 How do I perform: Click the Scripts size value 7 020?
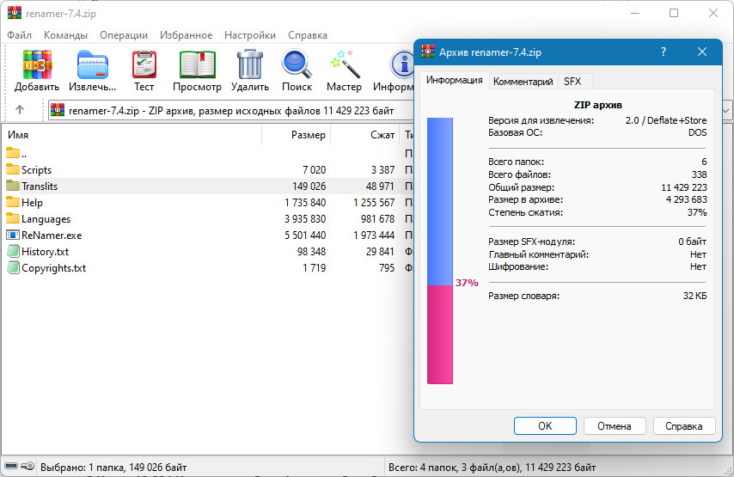pos(314,170)
